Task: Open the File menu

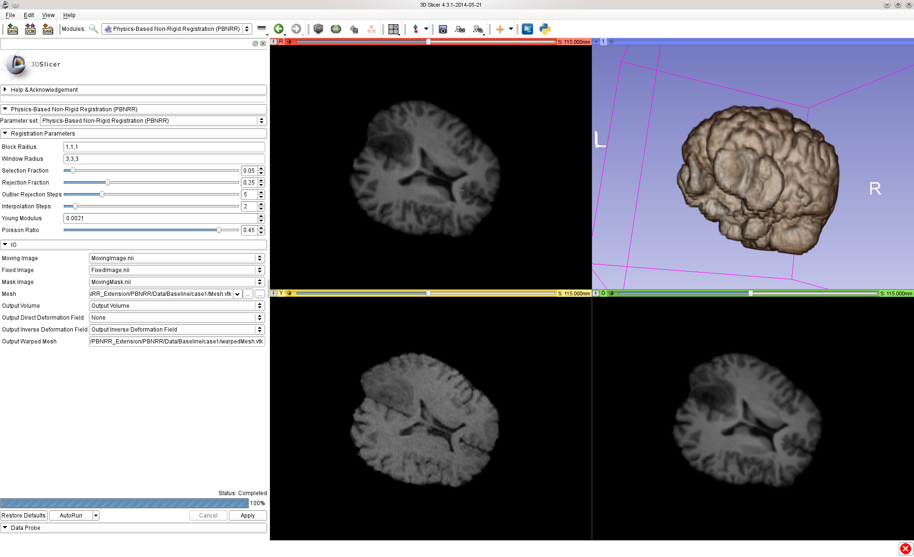Action: point(10,15)
